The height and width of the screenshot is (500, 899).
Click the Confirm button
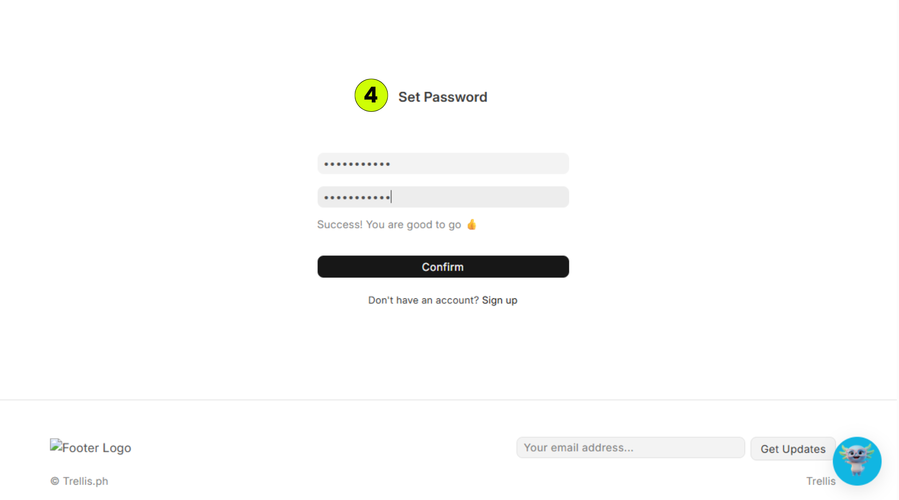(443, 267)
